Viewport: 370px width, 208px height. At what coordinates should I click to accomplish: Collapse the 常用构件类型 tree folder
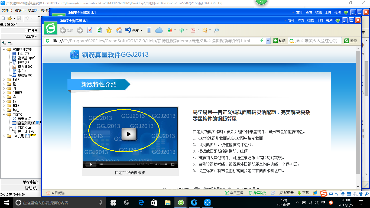4,49
